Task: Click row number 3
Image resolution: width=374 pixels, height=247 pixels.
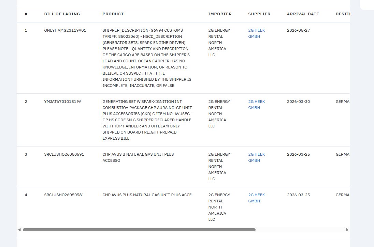Action: [26, 154]
